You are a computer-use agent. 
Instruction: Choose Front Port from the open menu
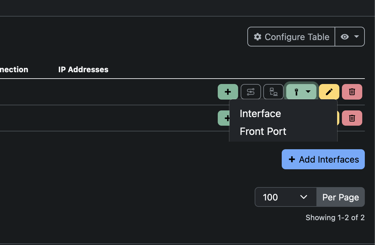(x=263, y=131)
